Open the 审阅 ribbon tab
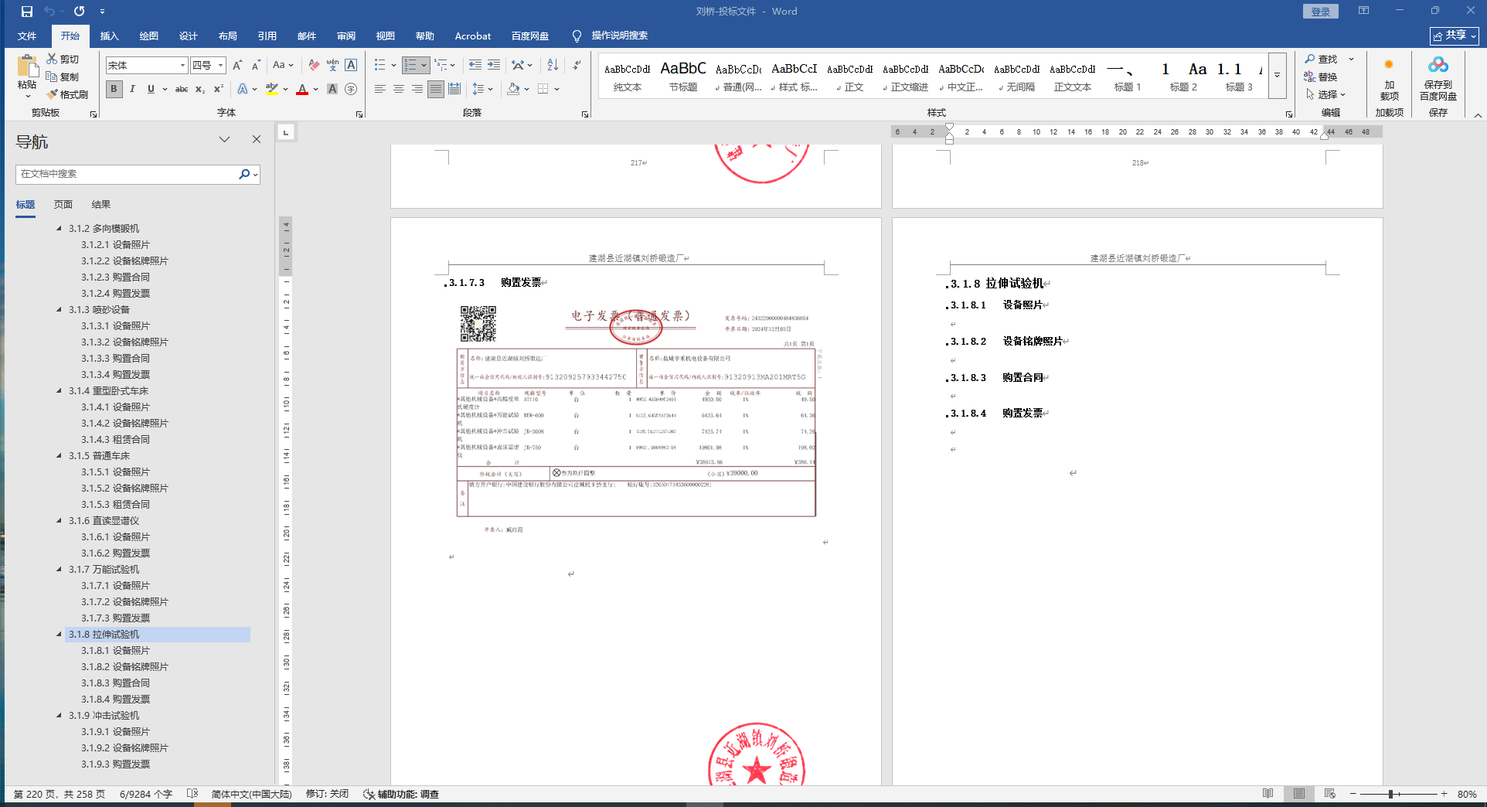 pyautogui.click(x=346, y=36)
